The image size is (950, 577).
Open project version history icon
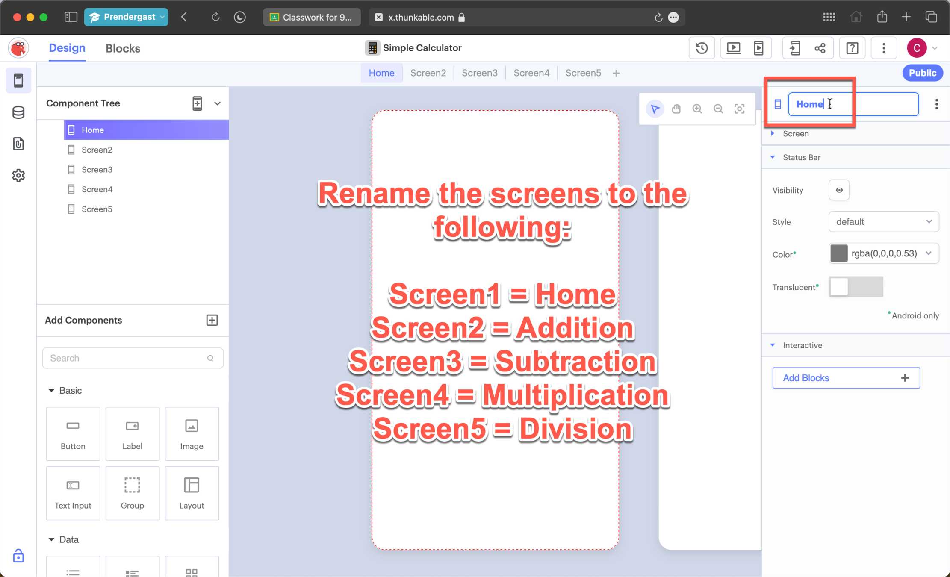tap(702, 48)
